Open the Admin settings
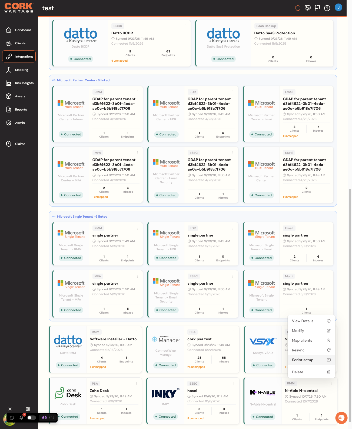 pyautogui.click(x=19, y=123)
